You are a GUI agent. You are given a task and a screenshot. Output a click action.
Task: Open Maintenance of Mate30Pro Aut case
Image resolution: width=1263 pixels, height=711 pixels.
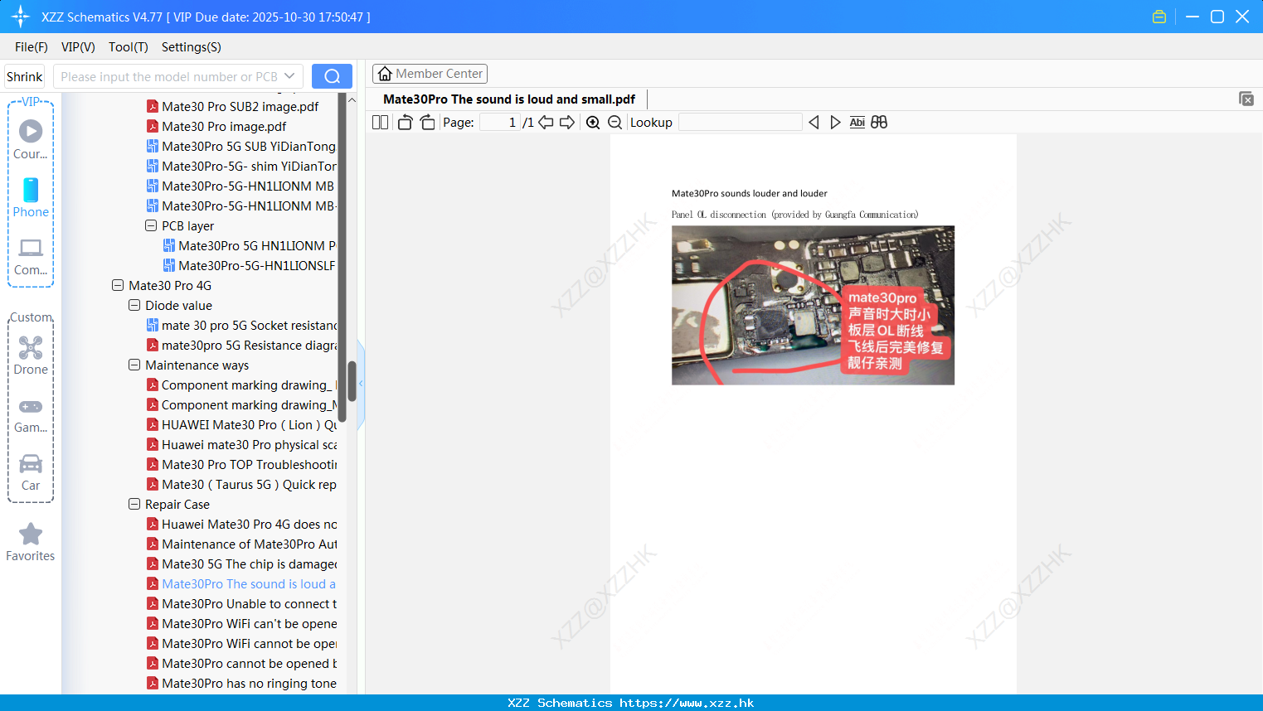click(x=241, y=544)
